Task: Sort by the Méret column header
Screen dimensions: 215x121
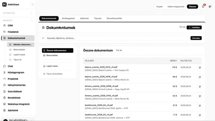Action: pos(173,61)
